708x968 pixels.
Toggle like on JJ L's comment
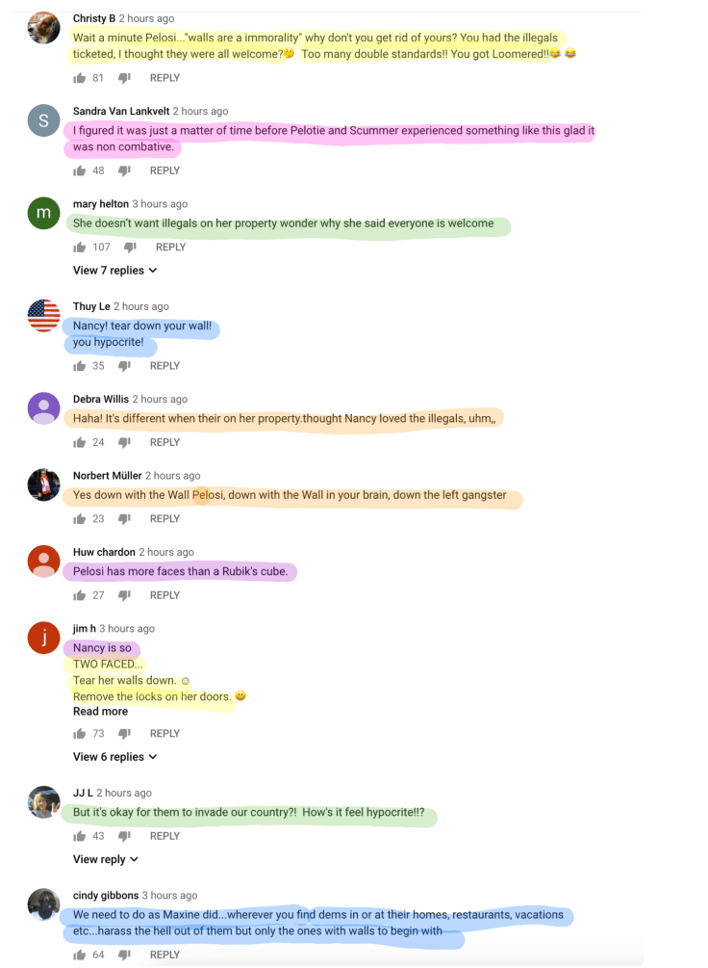[79, 835]
